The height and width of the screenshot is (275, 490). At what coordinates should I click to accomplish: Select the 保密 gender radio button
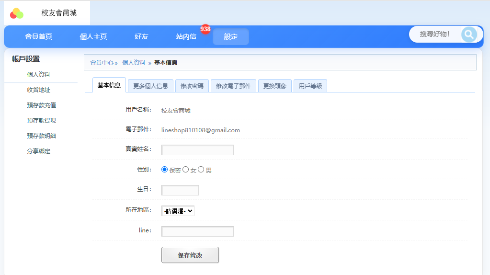click(165, 170)
